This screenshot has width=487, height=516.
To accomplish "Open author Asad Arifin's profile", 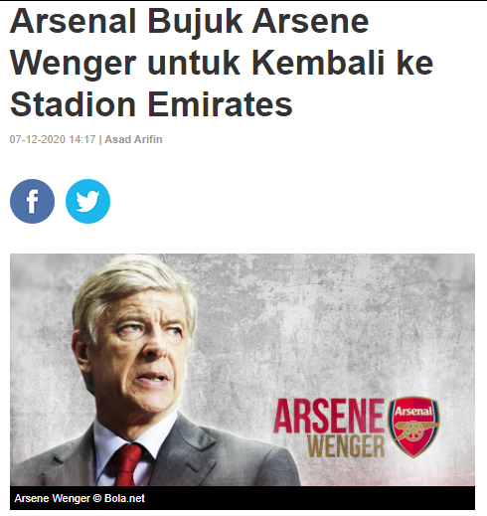I will 133,139.
